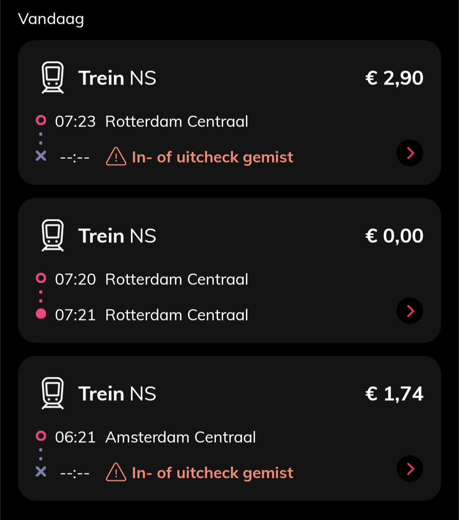Viewport: 459px width, 520px height.
Task: Select the 07:23 Rotterdam Centraal check-in row
Action: (151, 121)
